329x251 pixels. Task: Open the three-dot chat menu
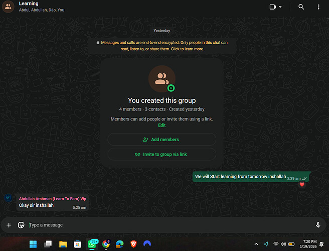(x=318, y=7)
